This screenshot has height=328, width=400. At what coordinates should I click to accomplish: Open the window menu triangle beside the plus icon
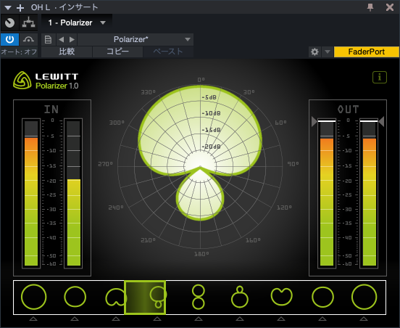click(8, 8)
